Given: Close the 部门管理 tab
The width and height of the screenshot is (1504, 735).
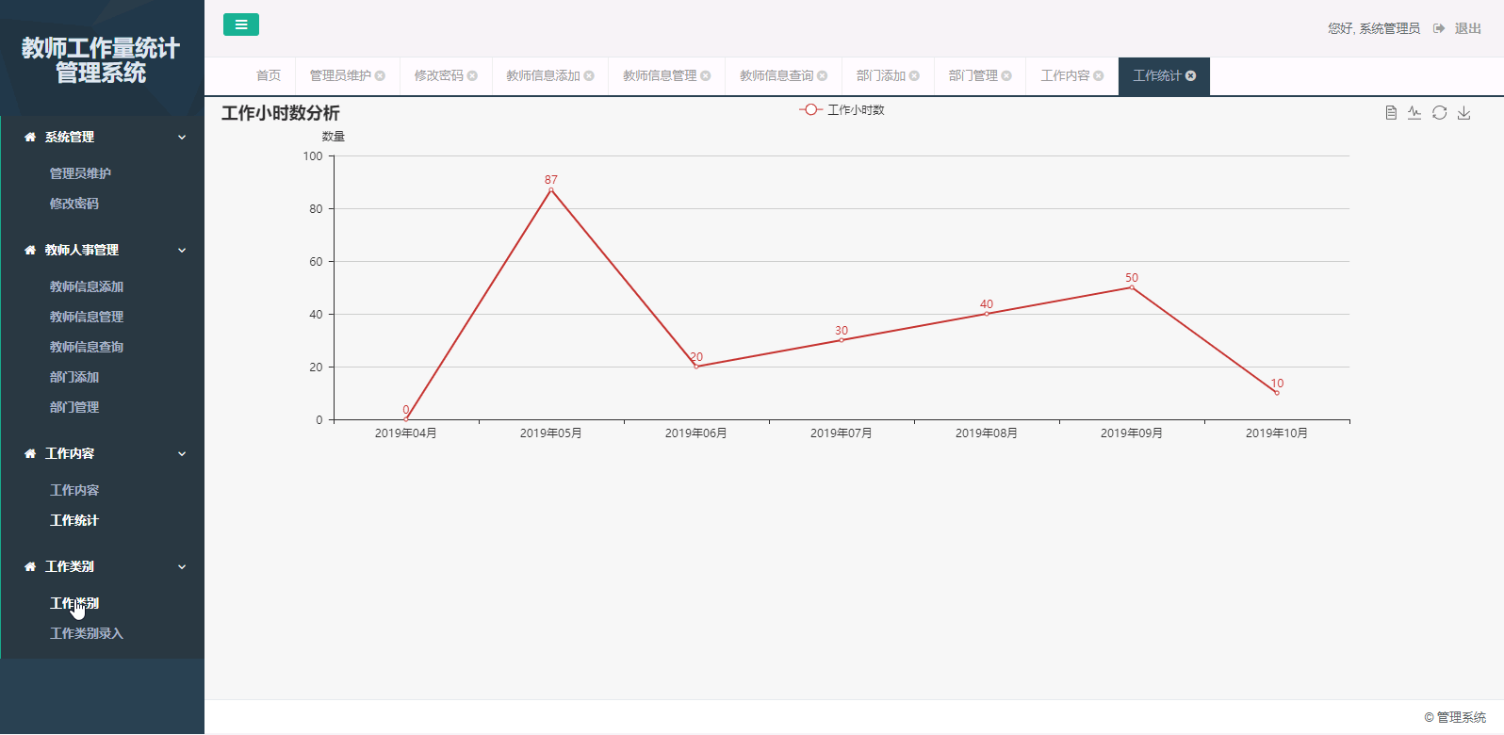Looking at the screenshot, I should click(x=1006, y=75).
